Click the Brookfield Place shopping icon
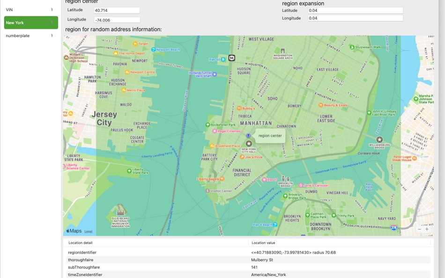The image size is (445, 278). pyautogui.click(x=212, y=146)
